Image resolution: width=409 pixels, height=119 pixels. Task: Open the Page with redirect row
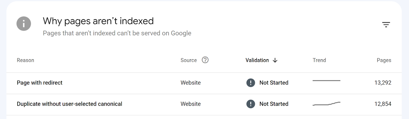pyautogui.click(x=40, y=83)
